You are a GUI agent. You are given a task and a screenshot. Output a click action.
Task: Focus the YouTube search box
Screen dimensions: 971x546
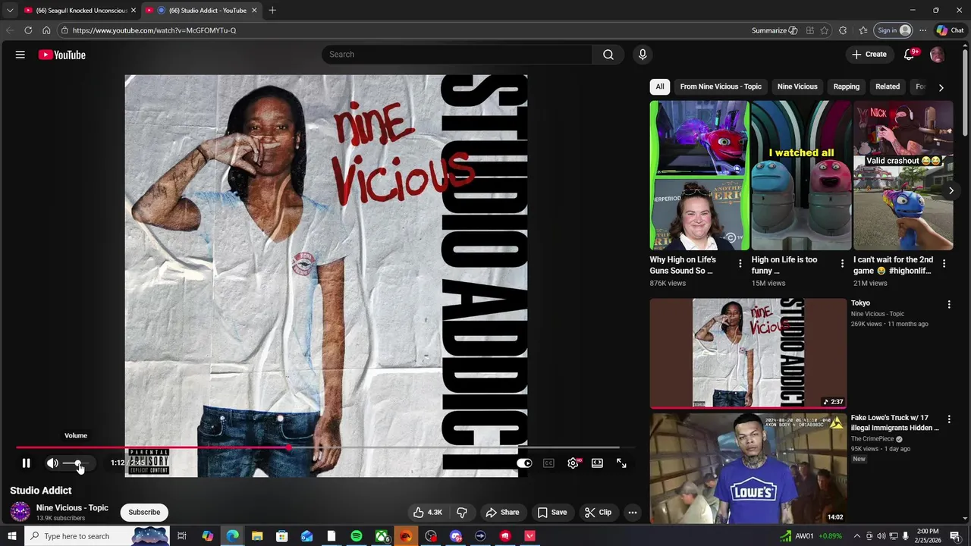tap(457, 55)
